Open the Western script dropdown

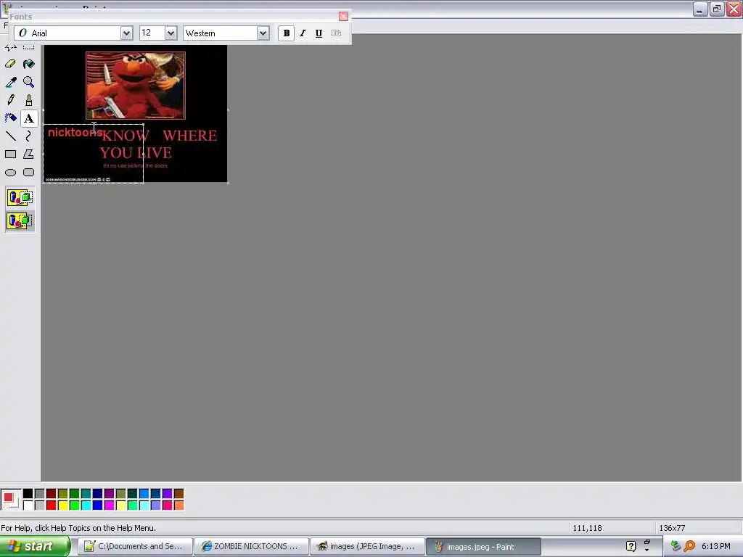[x=263, y=33]
